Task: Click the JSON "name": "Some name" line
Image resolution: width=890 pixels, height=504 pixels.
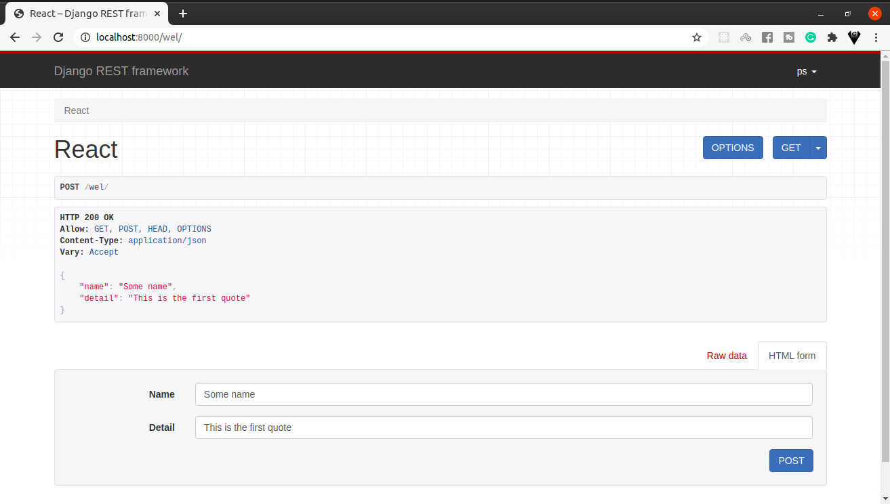Action: pos(128,287)
